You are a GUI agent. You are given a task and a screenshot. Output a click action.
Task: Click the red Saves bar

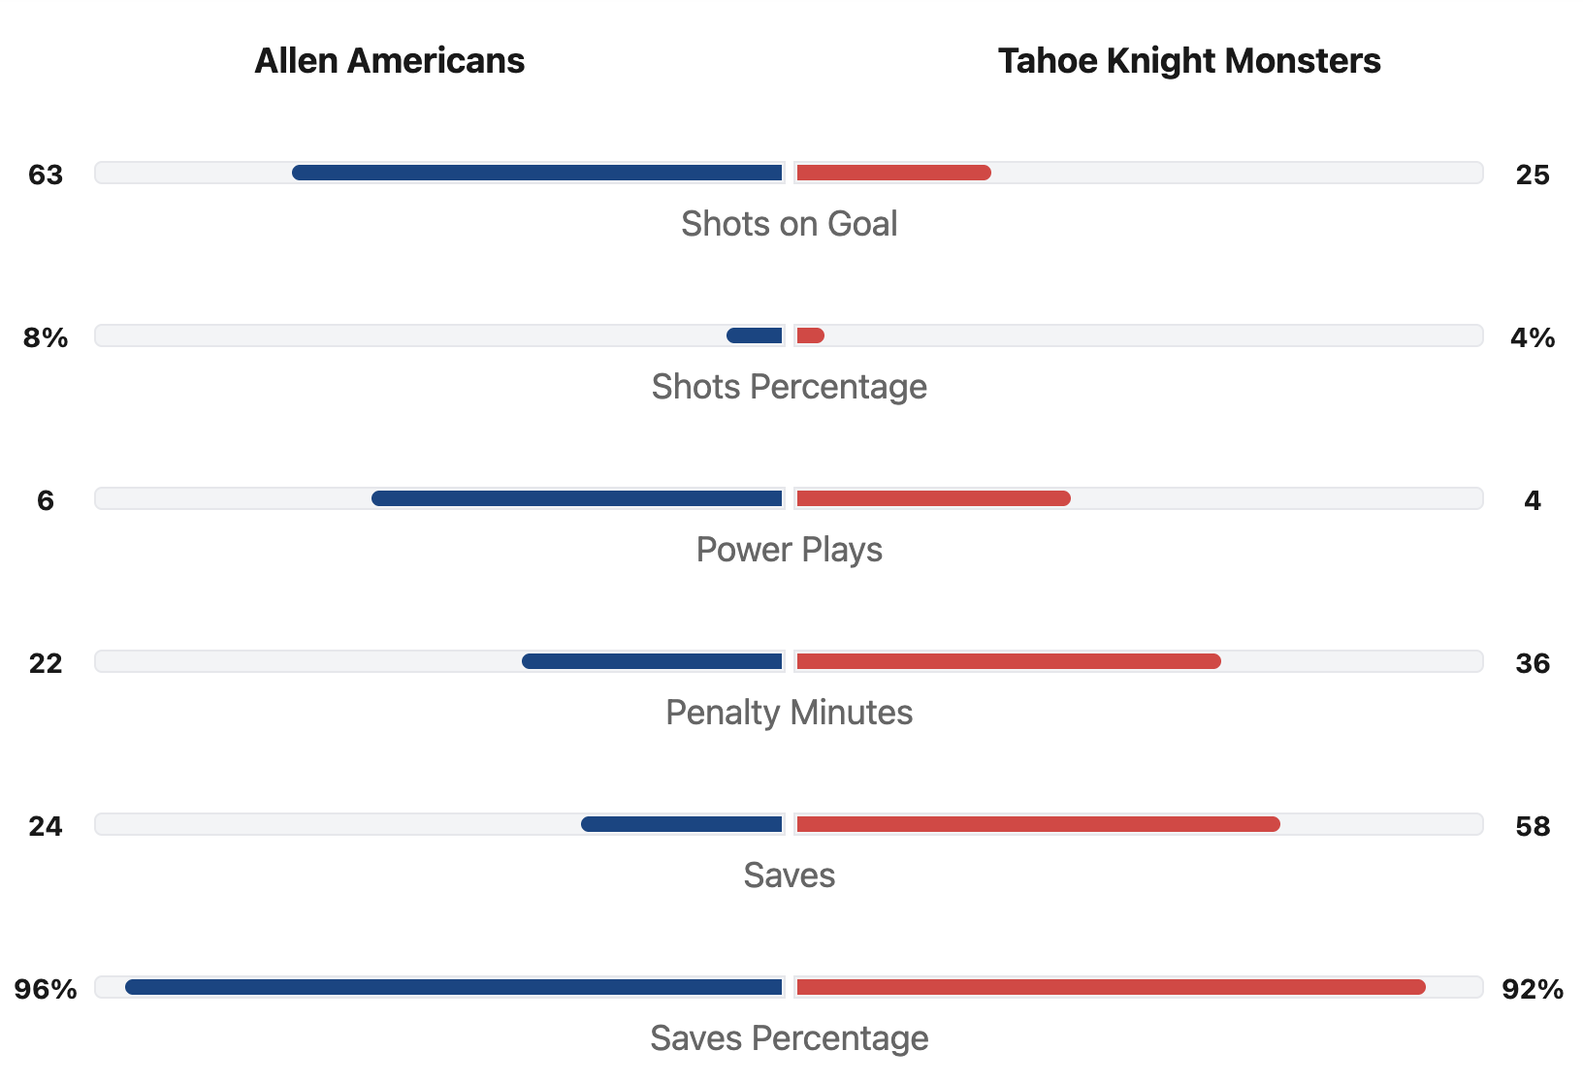coord(1038,824)
